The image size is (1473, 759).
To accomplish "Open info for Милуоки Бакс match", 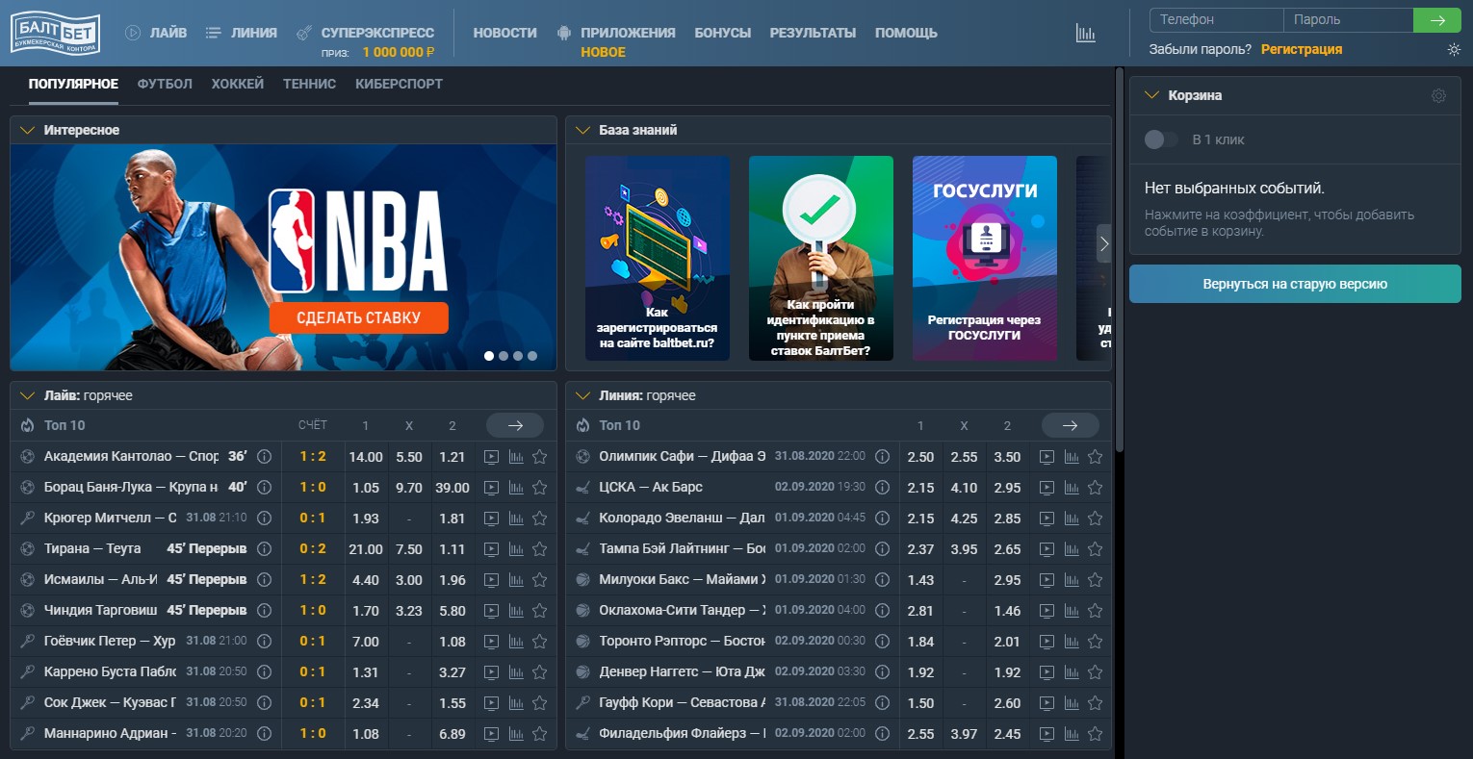I will coord(882,580).
